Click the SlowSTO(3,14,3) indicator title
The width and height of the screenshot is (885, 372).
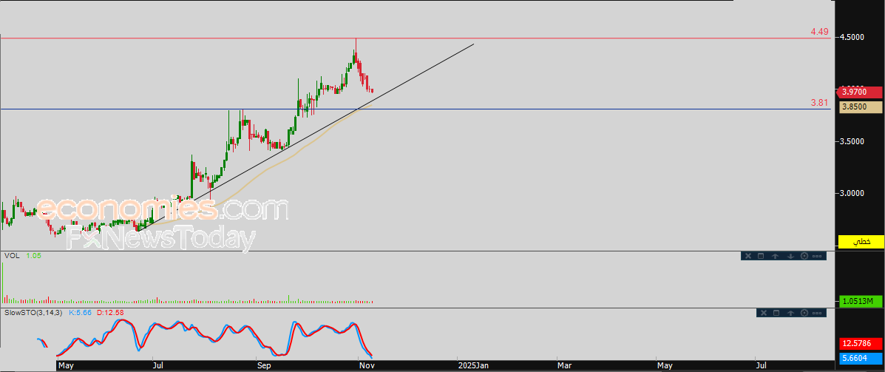tap(34, 312)
